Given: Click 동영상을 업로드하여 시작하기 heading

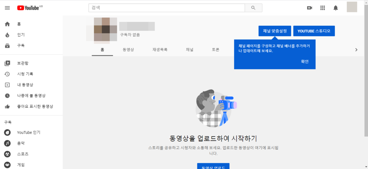Looking at the screenshot, I should point(213,139).
